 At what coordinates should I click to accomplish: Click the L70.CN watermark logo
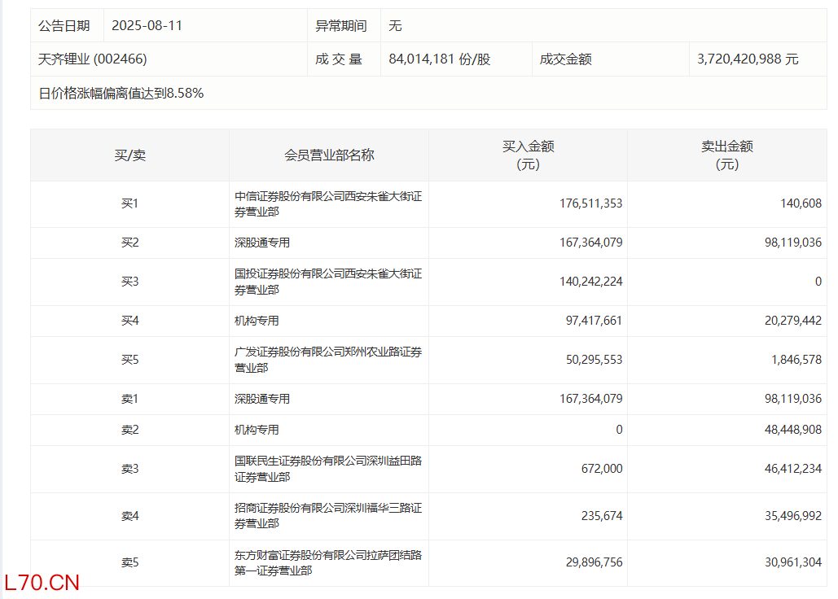tap(42, 583)
